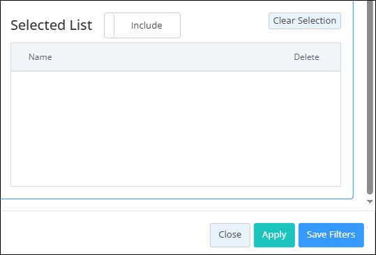The height and width of the screenshot is (255, 376).
Task: Click the down arrow of the scrollbar
Action: coord(370,202)
